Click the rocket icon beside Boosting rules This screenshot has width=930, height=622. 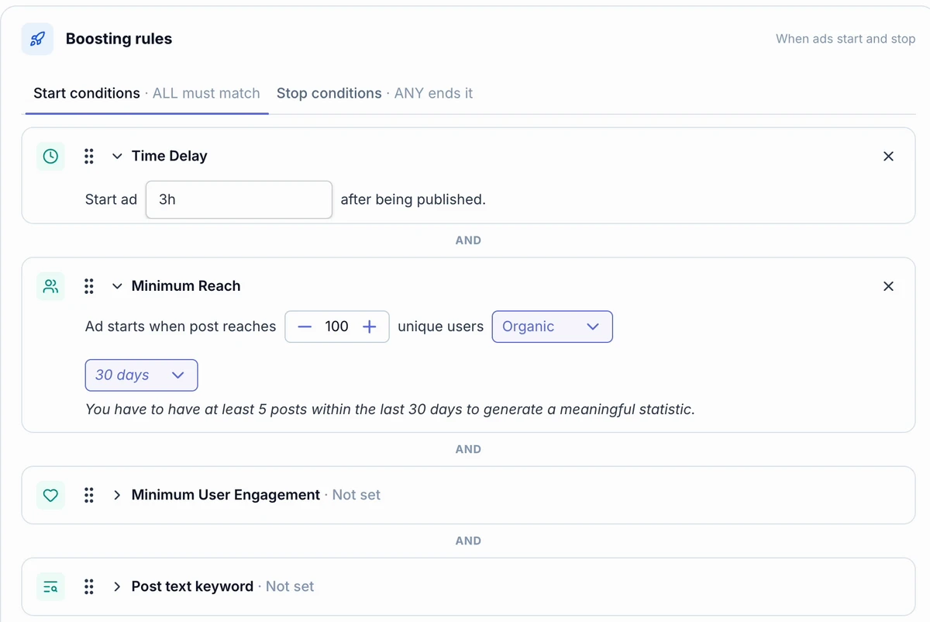point(37,39)
